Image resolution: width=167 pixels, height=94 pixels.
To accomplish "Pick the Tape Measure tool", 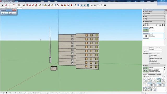I will pyautogui.click(x=40, y=5).
